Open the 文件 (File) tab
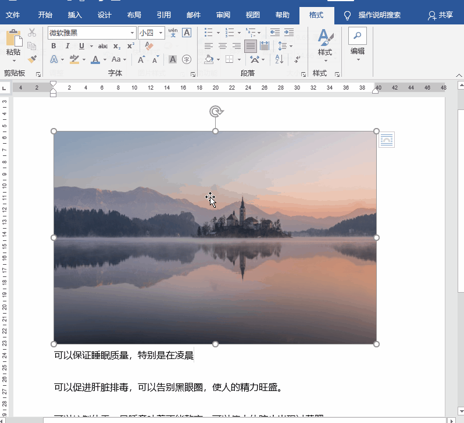Viewport: 464px width, 423px height. click(13, 15)
